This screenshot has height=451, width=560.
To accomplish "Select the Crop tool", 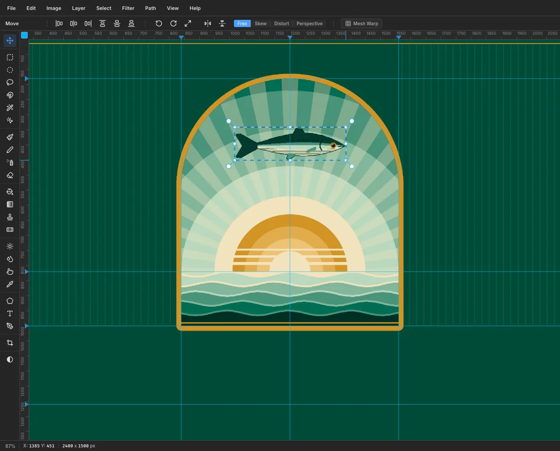I will point(10,343).
